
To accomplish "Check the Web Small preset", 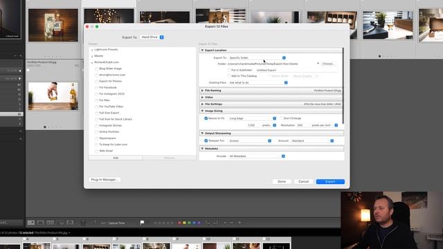I will click(x=97, y=151).
